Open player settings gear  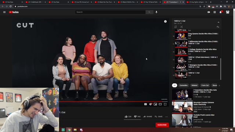point(151,104)
